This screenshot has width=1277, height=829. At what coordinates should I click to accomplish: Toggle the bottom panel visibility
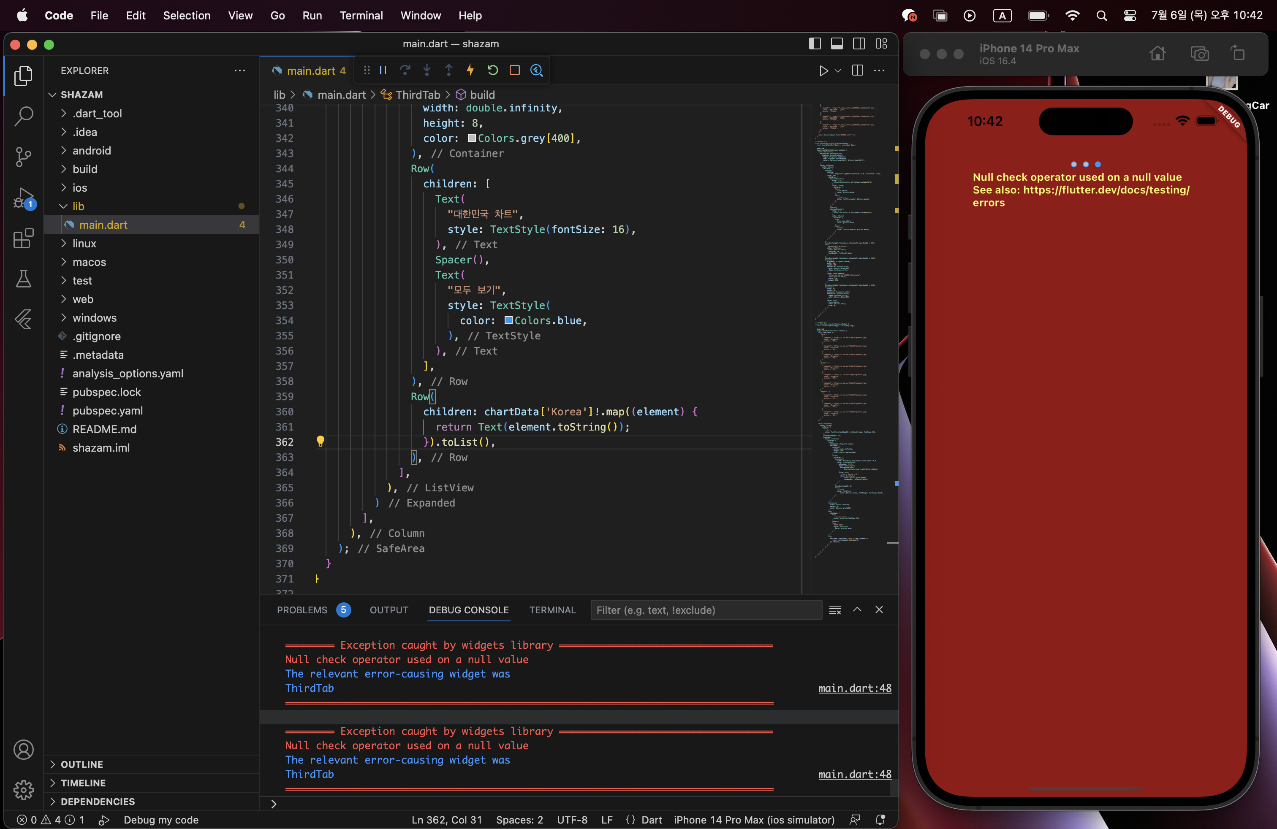(837, 43)
